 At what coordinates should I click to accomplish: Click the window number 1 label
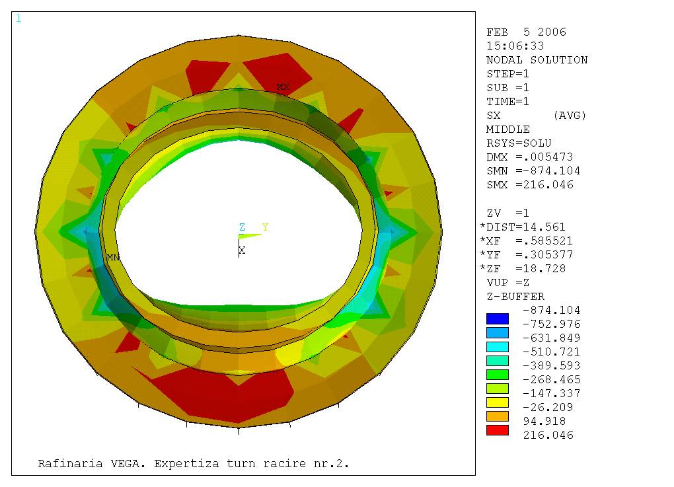[x=19, y=19]
